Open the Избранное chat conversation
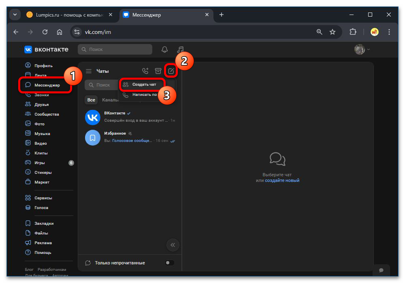The image size is (405, 283). pyautogui.click(x=130, y=137)
